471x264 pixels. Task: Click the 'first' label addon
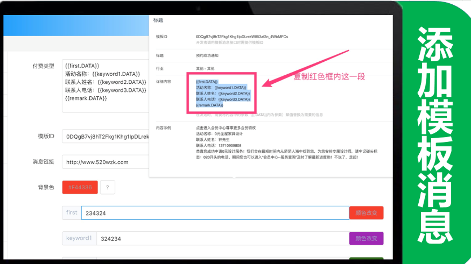tap(72, 213)
